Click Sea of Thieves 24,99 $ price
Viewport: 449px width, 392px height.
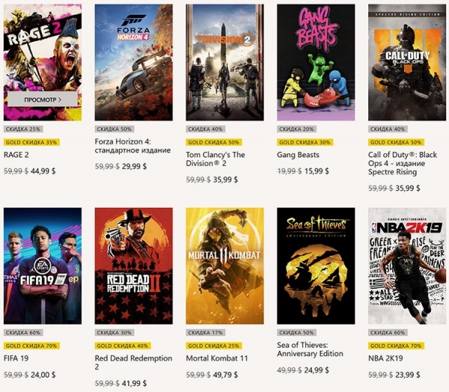point(317,370)
